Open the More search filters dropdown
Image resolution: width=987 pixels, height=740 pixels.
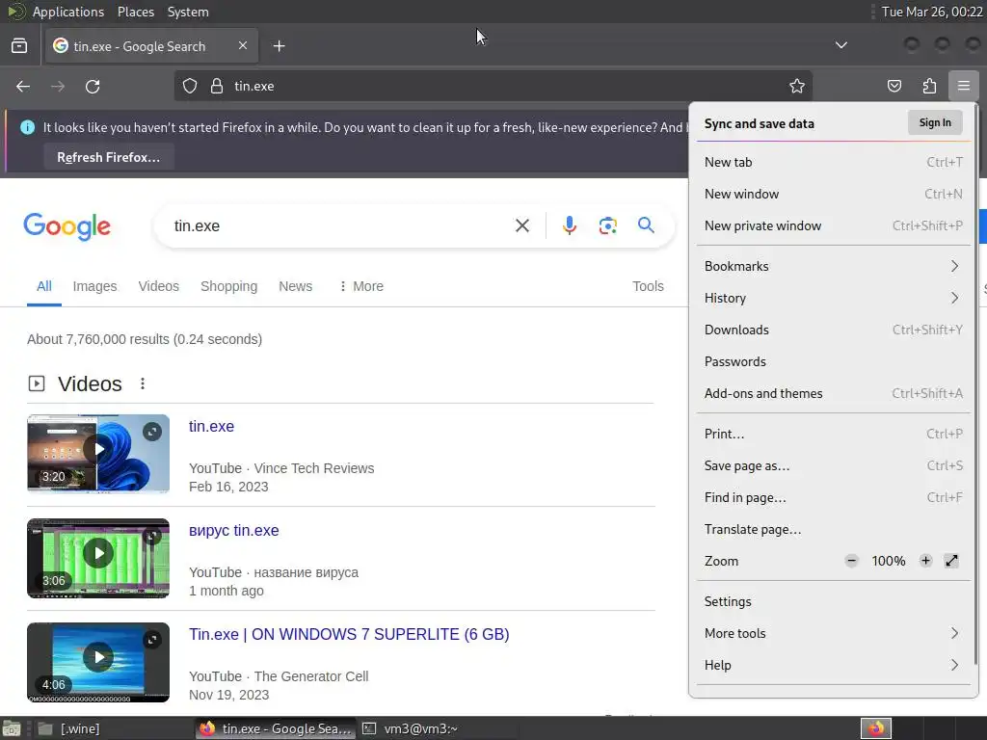point(361,286)
